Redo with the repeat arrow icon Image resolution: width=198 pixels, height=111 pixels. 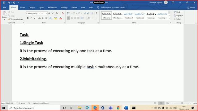(x=14, y=2)
